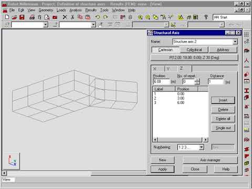This screenshot has width=252, height=189.
Task: Click the P(12.00 18.00 0.00) Z 30 Deg button
Action: 194,57
